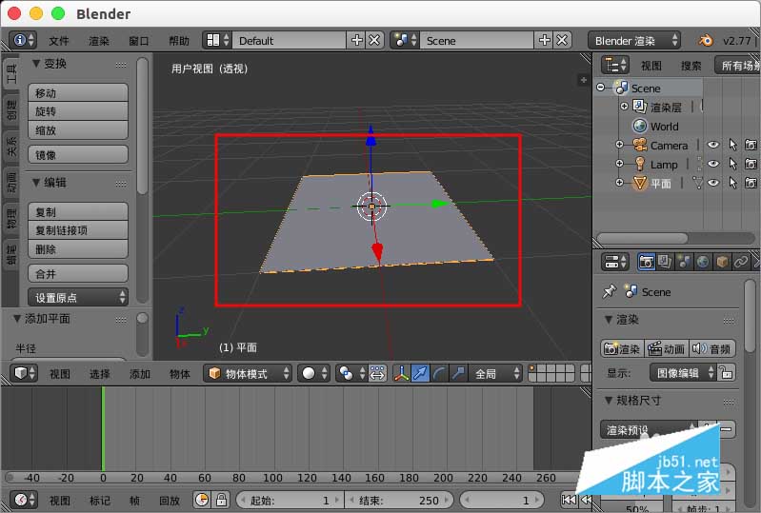Open the 帮助 menu

point(179,41)
